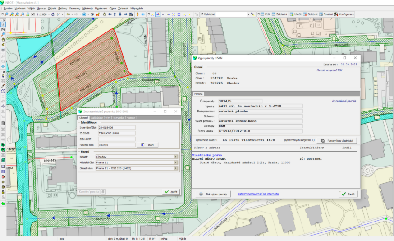Open the Nástroje menu
The width and height of the screenshot is (394, 241).
pyautogui.click(x=88, y=9)
